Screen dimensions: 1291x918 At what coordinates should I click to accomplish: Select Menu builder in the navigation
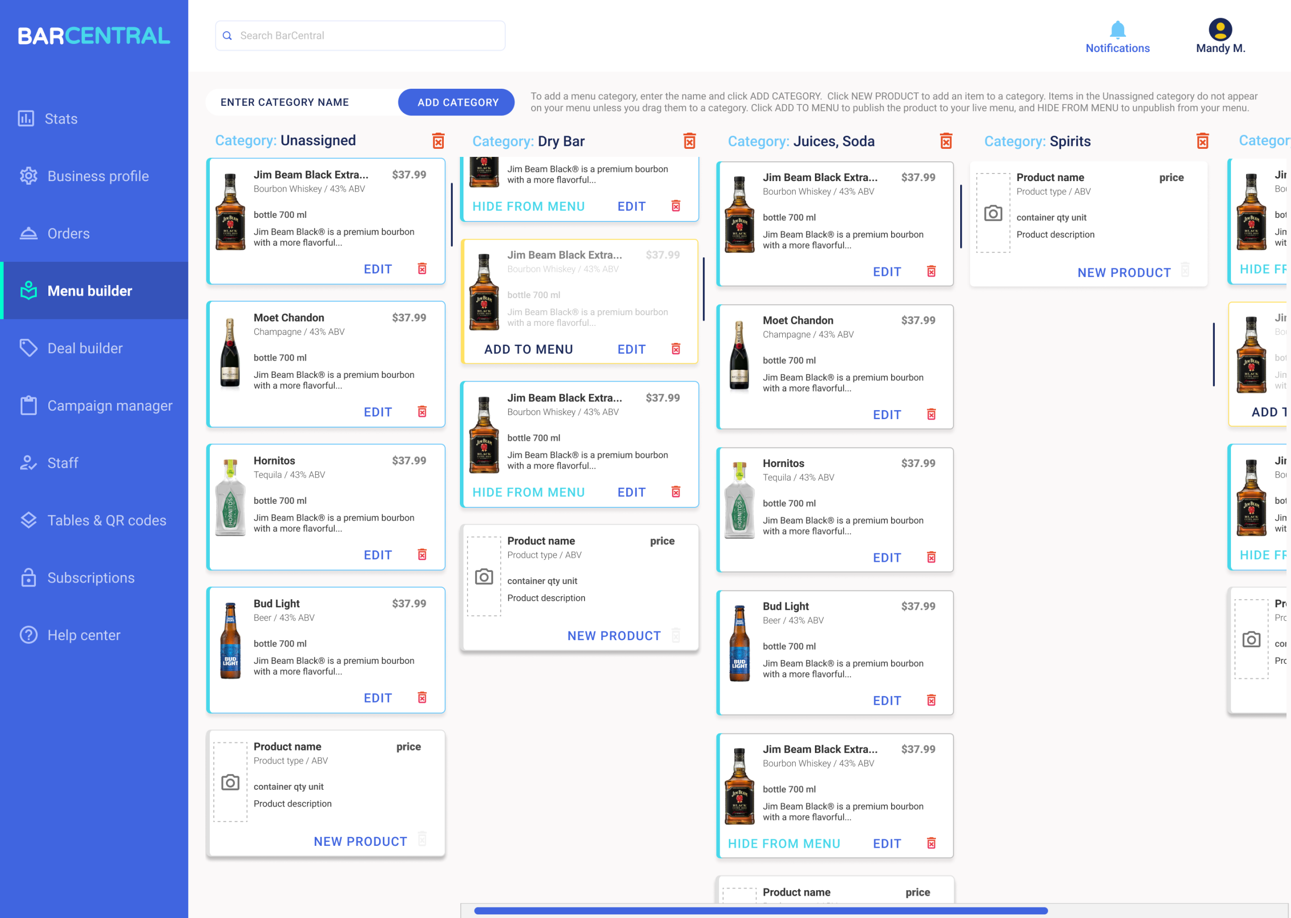89,291
